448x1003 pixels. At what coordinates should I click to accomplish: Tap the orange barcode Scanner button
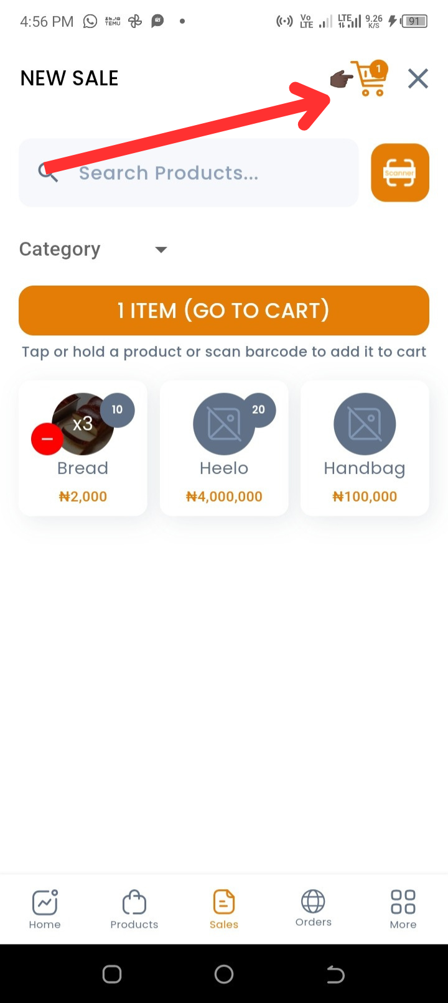point(400,173)
